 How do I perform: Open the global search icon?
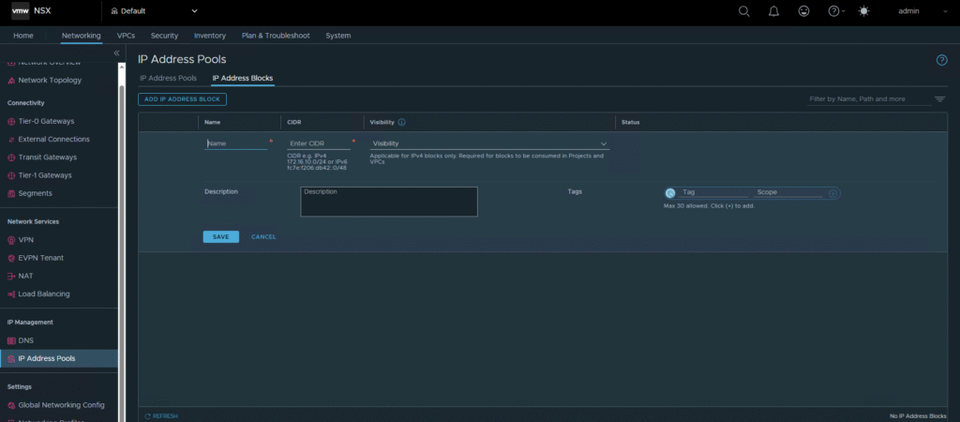click(x=744, y=11)
